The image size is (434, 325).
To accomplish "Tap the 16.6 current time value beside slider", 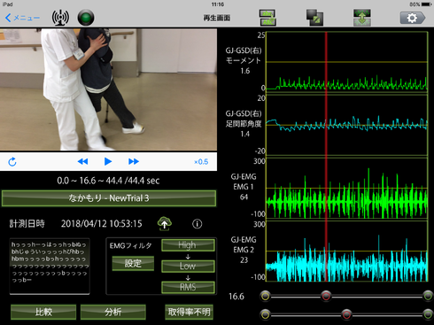I will [x=236, y=297].
